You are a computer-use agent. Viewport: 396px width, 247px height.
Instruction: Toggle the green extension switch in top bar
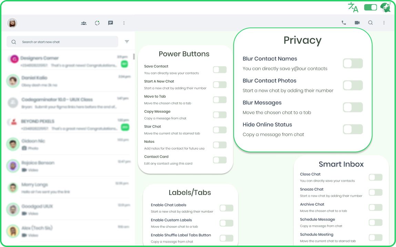pos(370,7)
